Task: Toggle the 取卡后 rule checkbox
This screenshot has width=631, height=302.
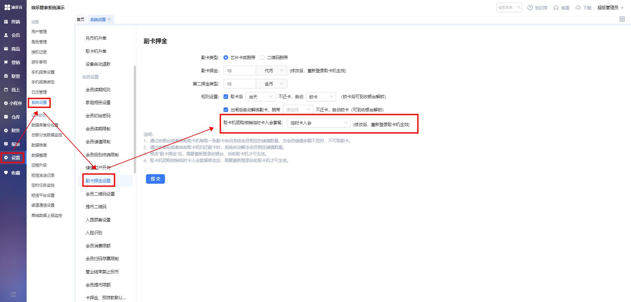Action: click(226, 97)
